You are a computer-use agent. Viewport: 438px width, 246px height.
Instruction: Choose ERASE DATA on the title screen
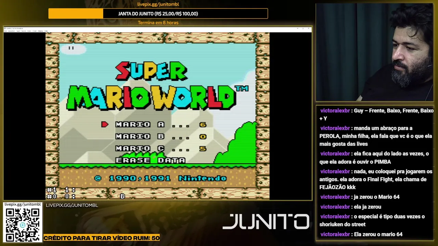(x=150, y=160)
